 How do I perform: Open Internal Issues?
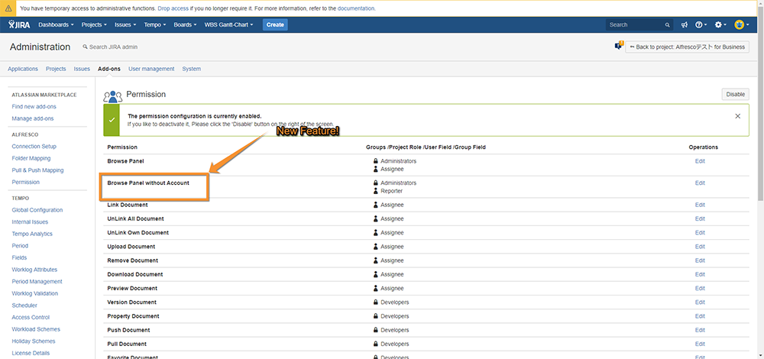tap(31, 222)
